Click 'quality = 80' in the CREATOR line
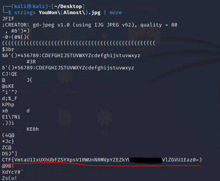 tap(159, 25)
